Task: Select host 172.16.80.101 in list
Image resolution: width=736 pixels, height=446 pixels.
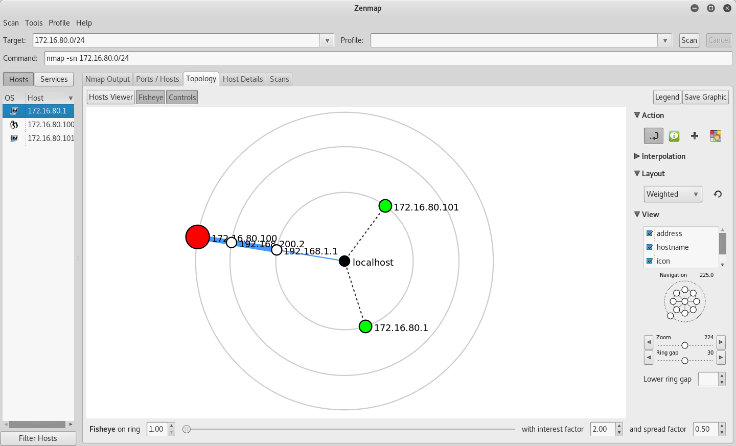Action: tap(51, 138)
